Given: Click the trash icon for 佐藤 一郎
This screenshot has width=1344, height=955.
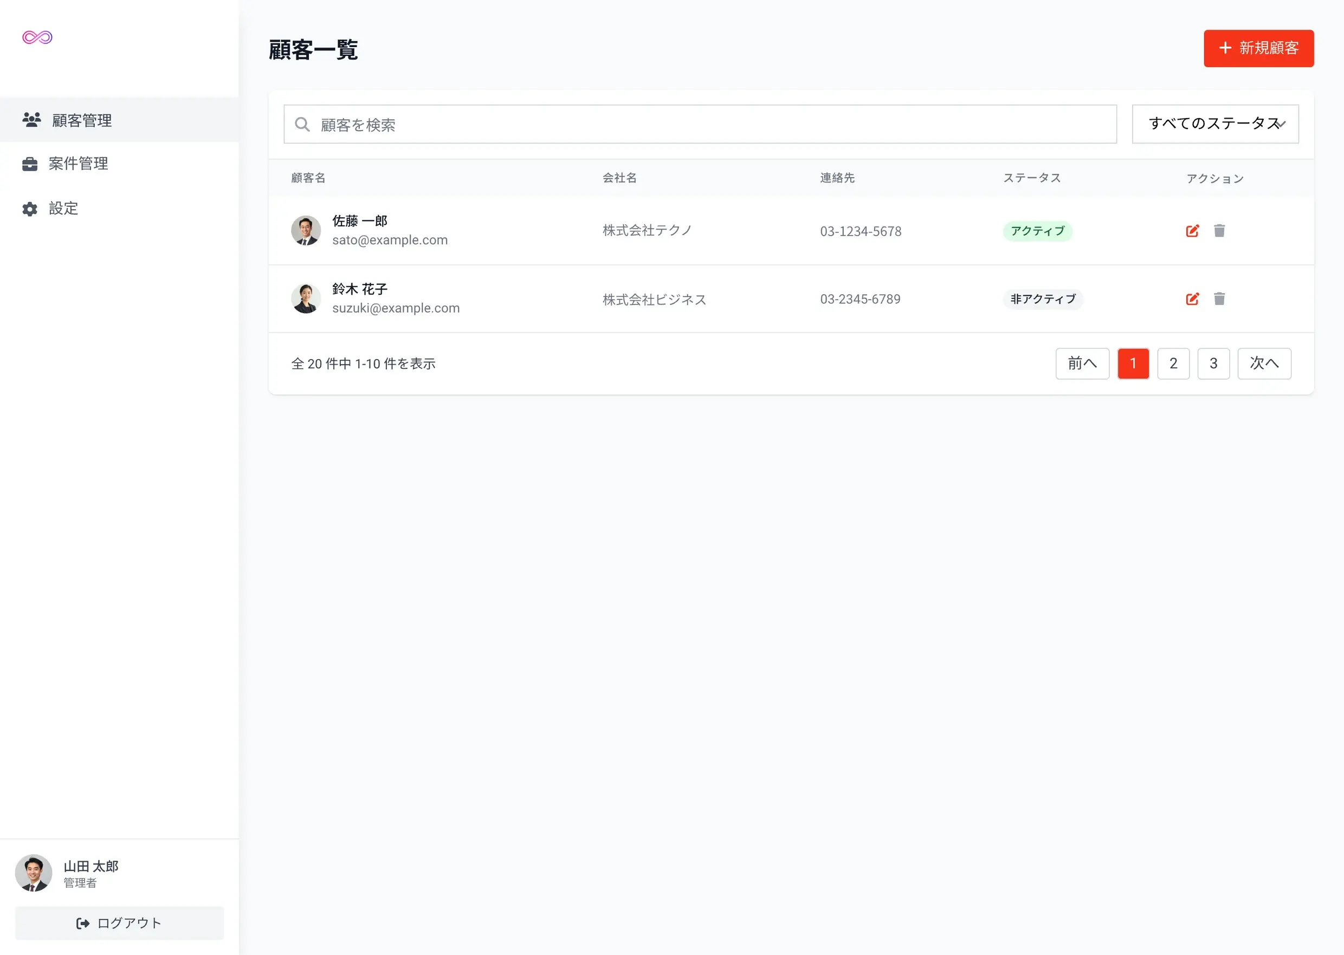Looking at the screenshot, I should [x=1219, y=231].
